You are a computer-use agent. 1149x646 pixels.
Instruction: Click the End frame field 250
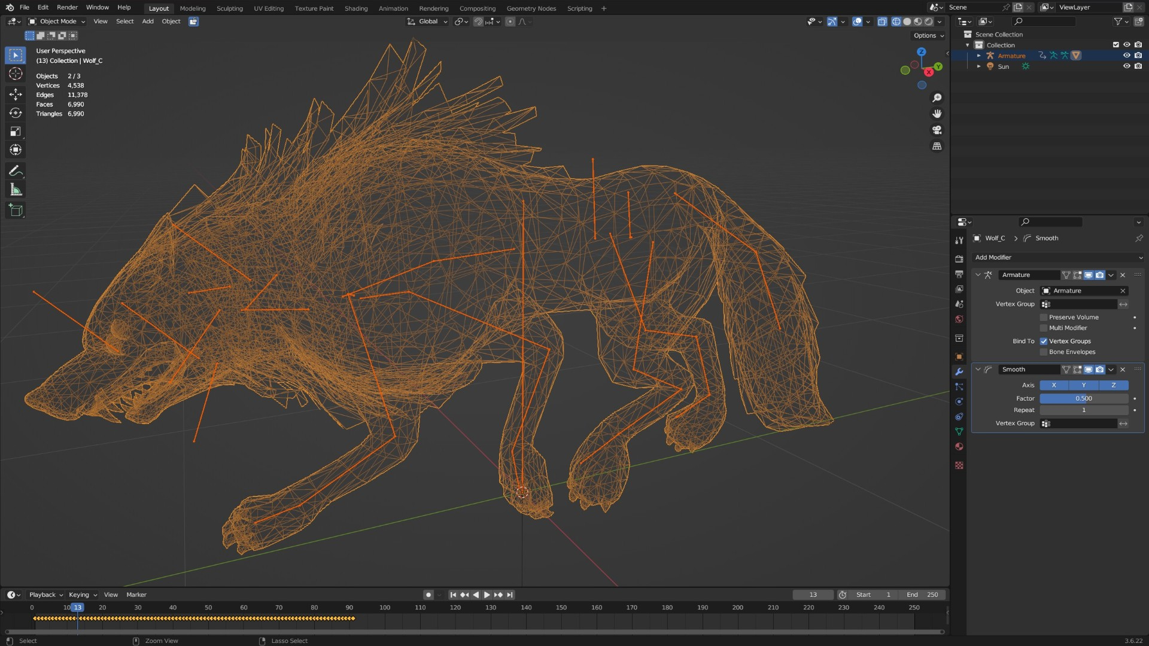(923, 595)
